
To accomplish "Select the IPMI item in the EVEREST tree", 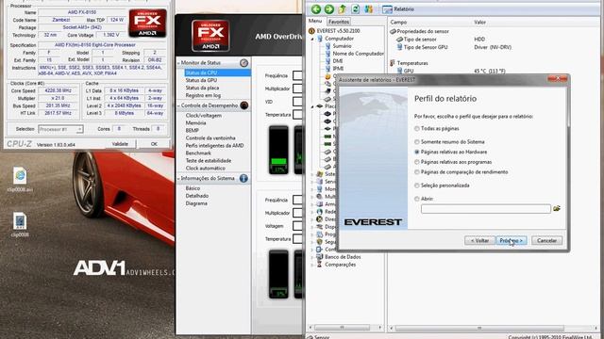I will click(x=338, y=68).
